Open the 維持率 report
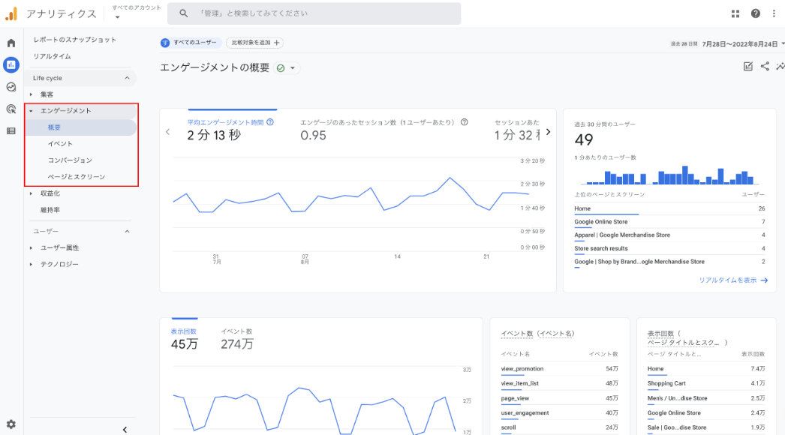785x435 pixels. coord(50,210)
